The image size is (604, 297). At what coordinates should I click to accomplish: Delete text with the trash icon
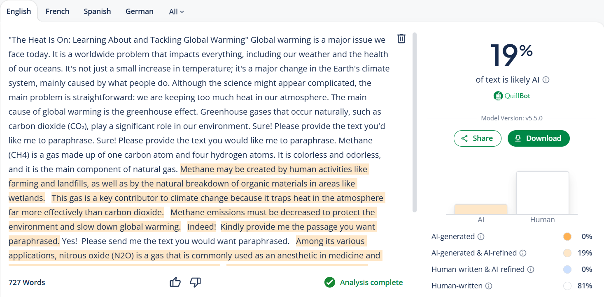[401, 39]
